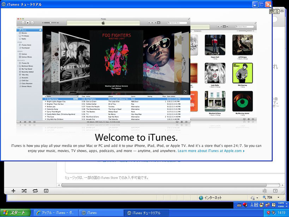
Task: Click the plus button in iTunes window
Action: click(13, 191)
